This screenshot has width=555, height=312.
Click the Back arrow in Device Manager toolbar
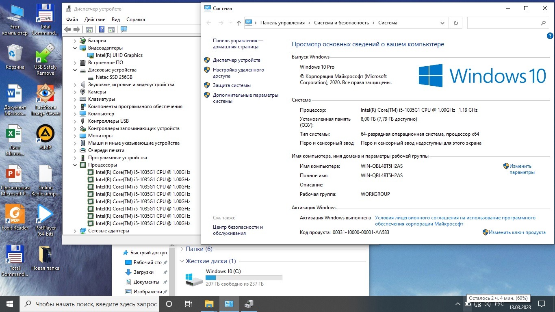[x=68, y=29]
